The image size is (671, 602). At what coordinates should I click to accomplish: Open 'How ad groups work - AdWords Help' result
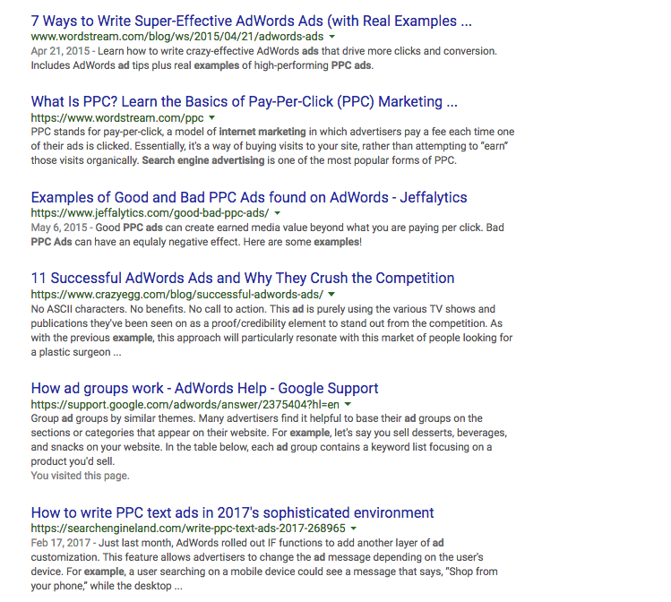tap(204, 388)
